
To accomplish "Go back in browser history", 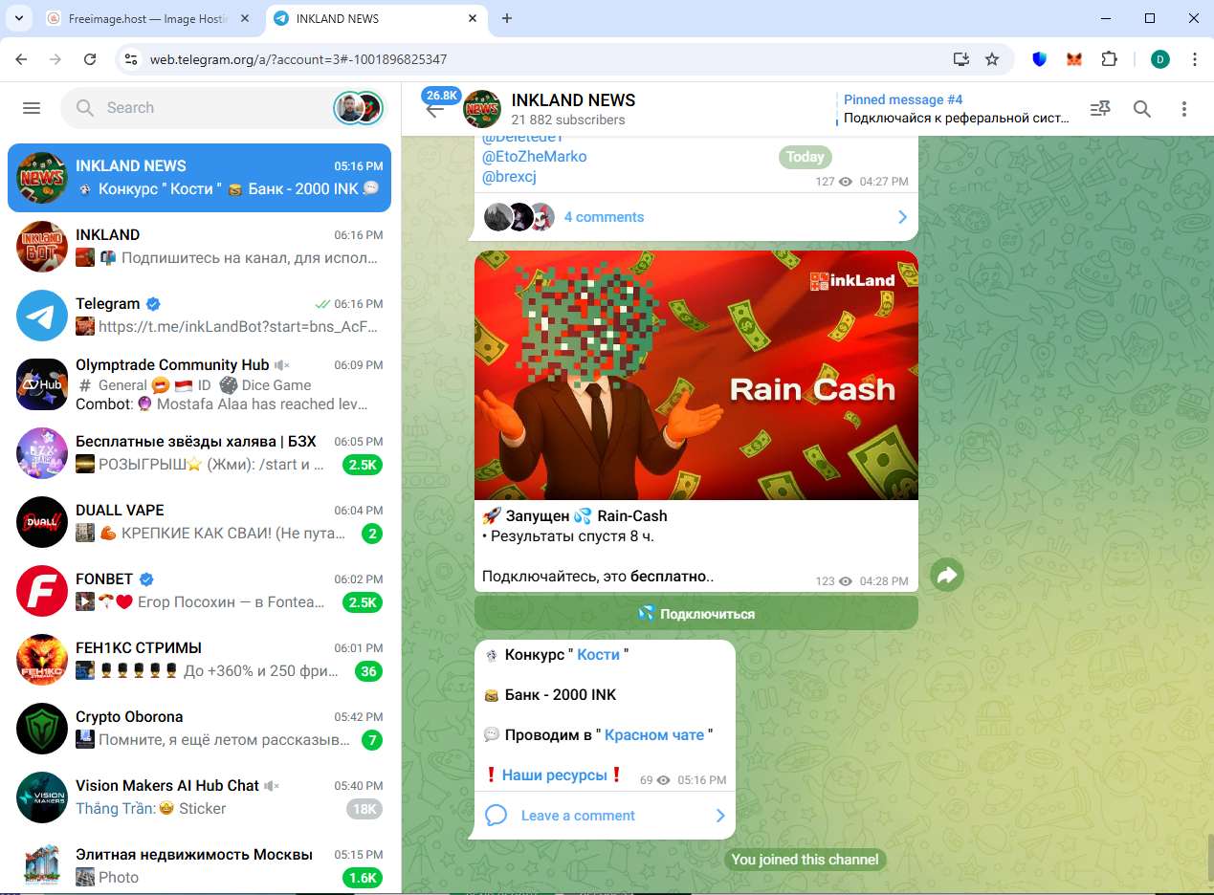I will point(21,59).
